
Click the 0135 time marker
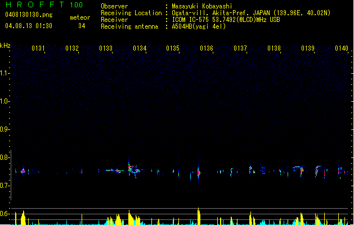pyautogui.click(x=173, y=48)
